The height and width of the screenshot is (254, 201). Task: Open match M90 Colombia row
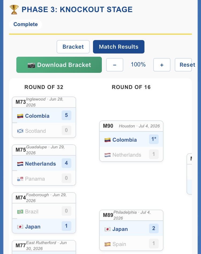[x=131, y=140]
